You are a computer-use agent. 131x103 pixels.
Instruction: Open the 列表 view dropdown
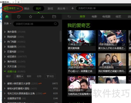8,24
